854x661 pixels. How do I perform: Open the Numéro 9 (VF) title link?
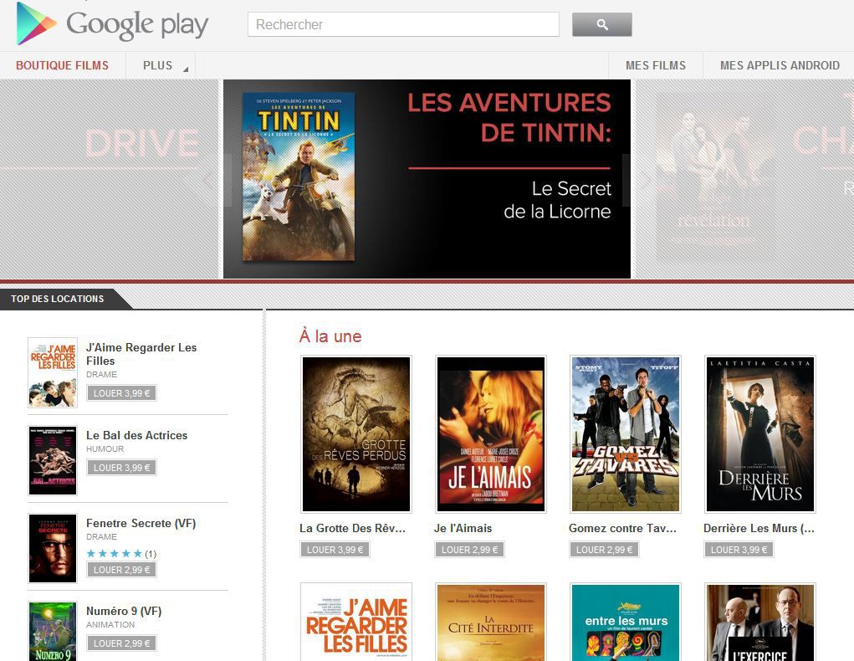124,611
